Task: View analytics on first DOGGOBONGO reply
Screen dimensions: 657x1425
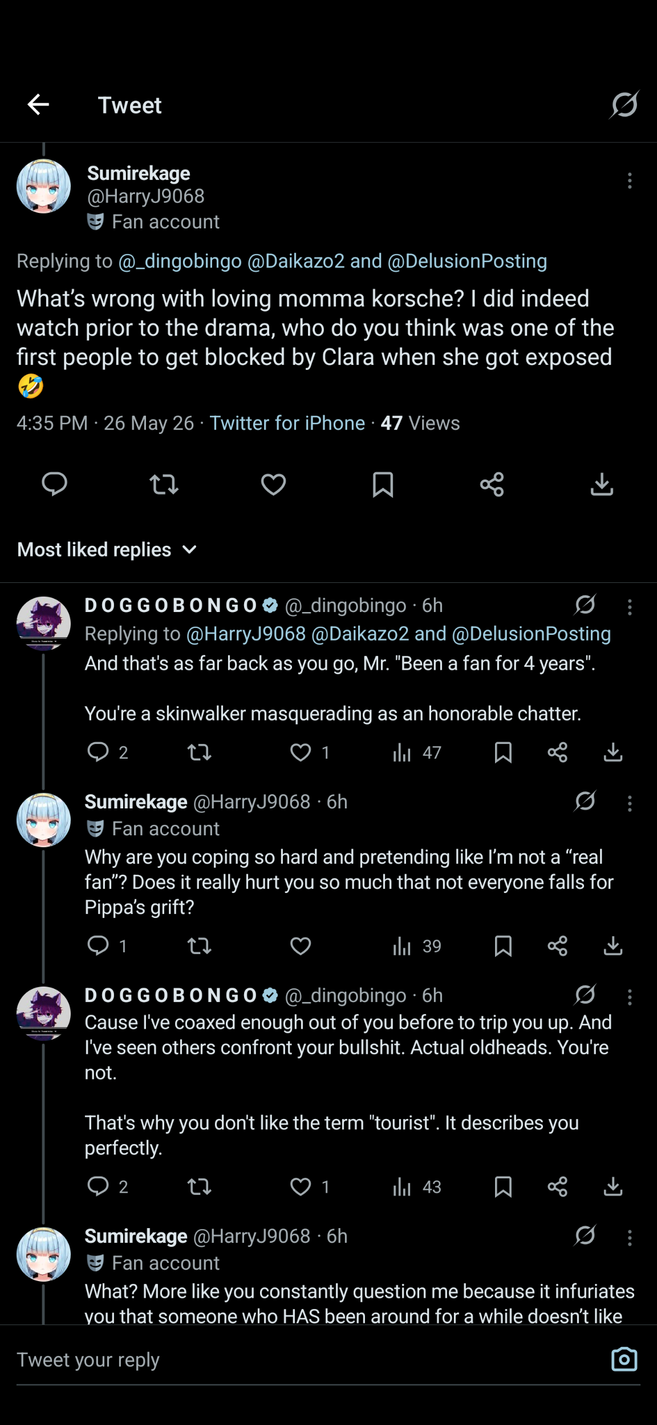Action: [x=416, y=752]
